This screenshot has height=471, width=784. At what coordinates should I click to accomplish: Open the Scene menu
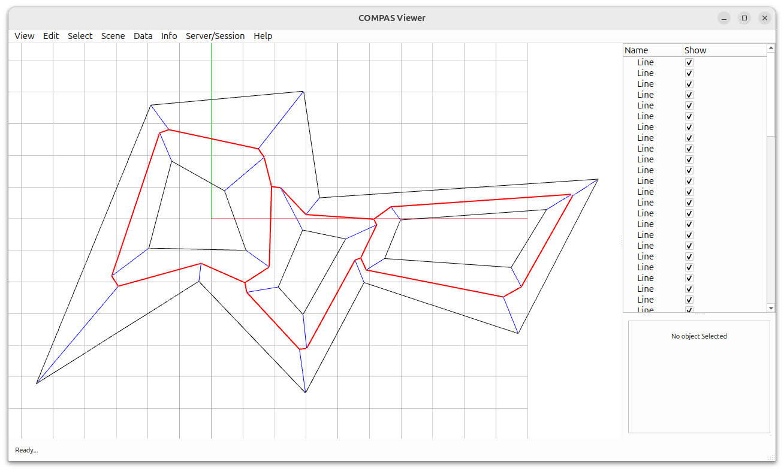click(x=113, y=36)
